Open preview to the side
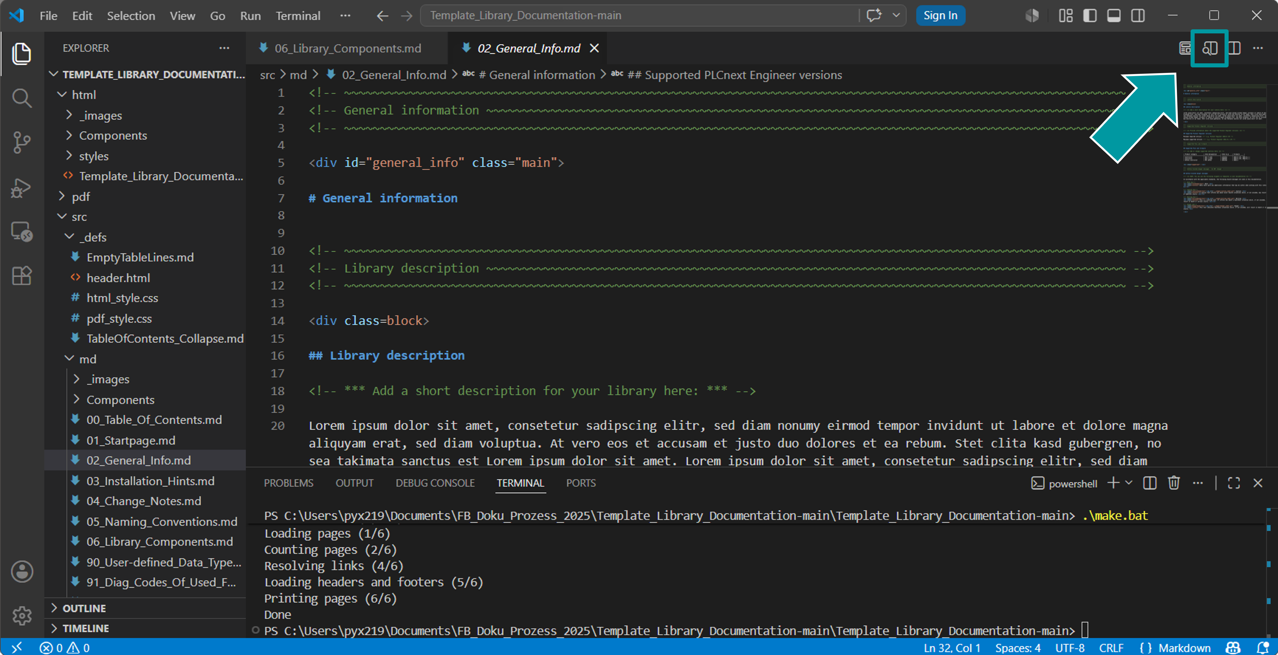The height and width of the screenshot is (655, 1278). (1209, 48)
